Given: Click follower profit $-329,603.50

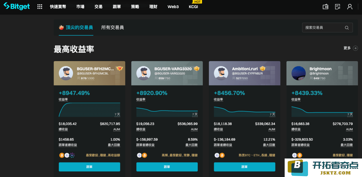Looking at the screenshot, I should [302, 139].
